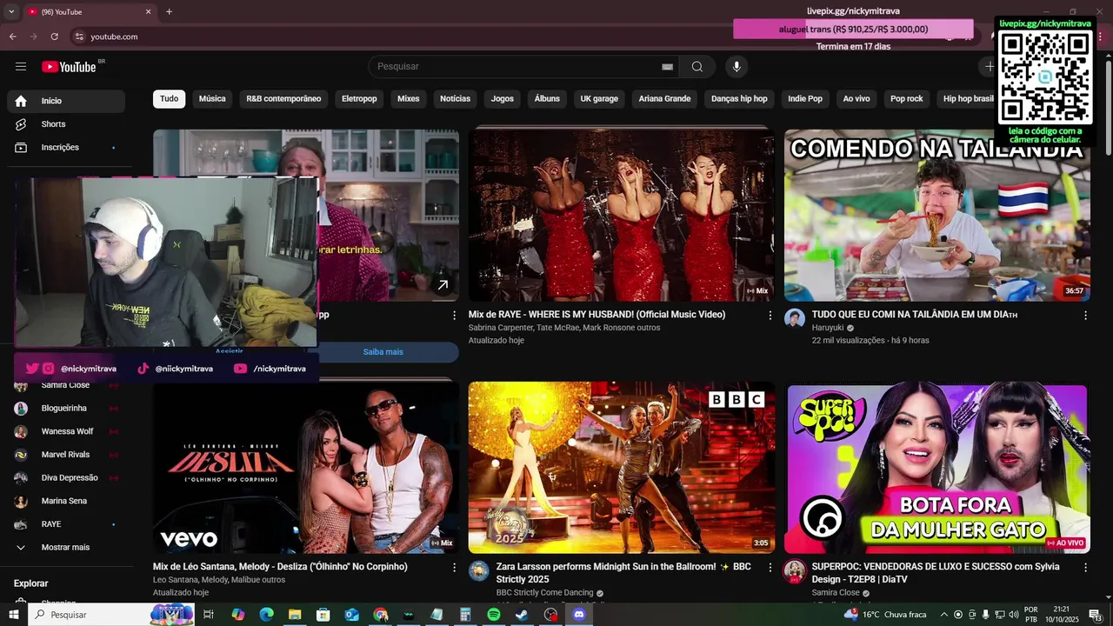Expand Mostrar mais in subscriptions
The image size is (1113, 626).
(x=66, y=548)
